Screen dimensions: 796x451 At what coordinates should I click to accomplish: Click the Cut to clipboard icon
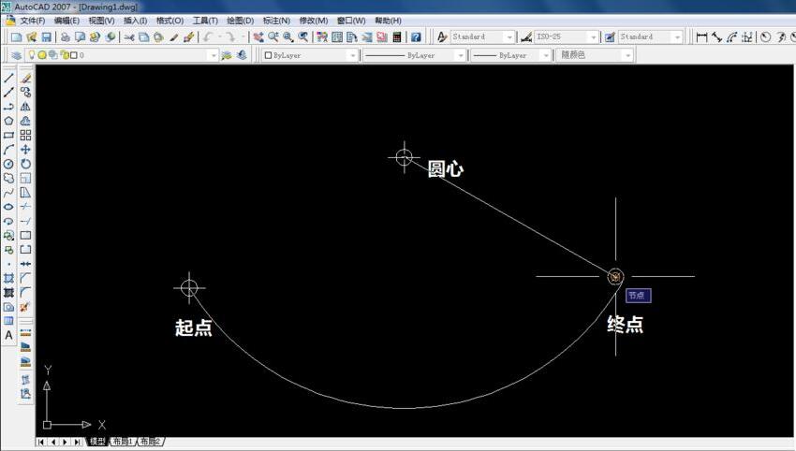click(x=129, y=37)
